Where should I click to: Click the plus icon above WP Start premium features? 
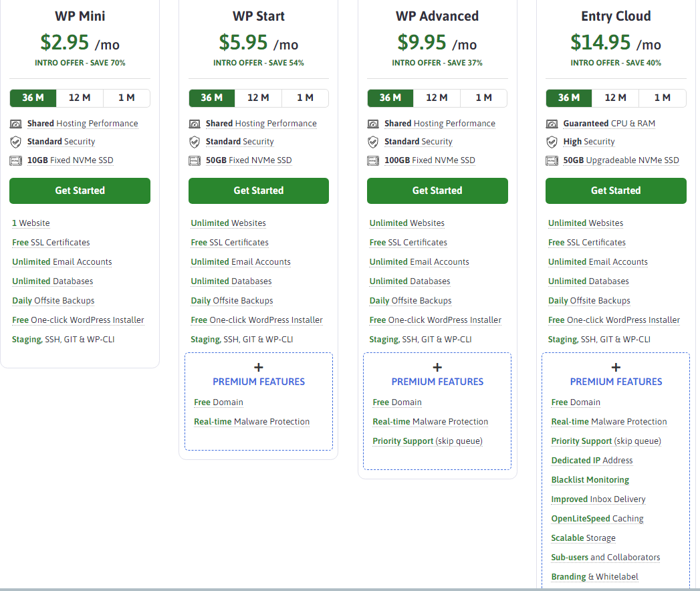coord(259,367)
